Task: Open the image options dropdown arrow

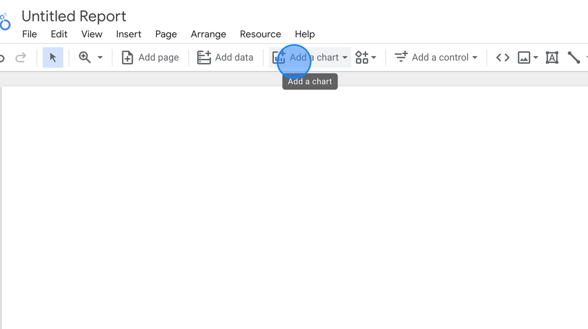Action: tap(535, 57)
